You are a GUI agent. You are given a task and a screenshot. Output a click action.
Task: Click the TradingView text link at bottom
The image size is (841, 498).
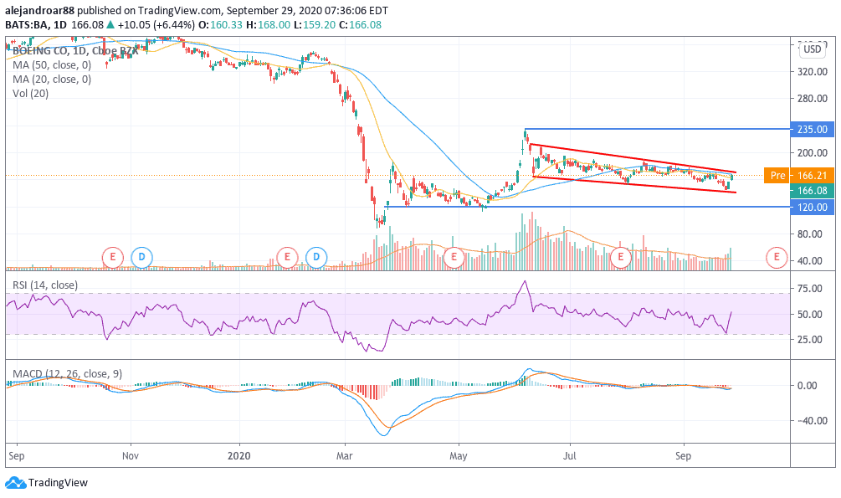(58, 483)
